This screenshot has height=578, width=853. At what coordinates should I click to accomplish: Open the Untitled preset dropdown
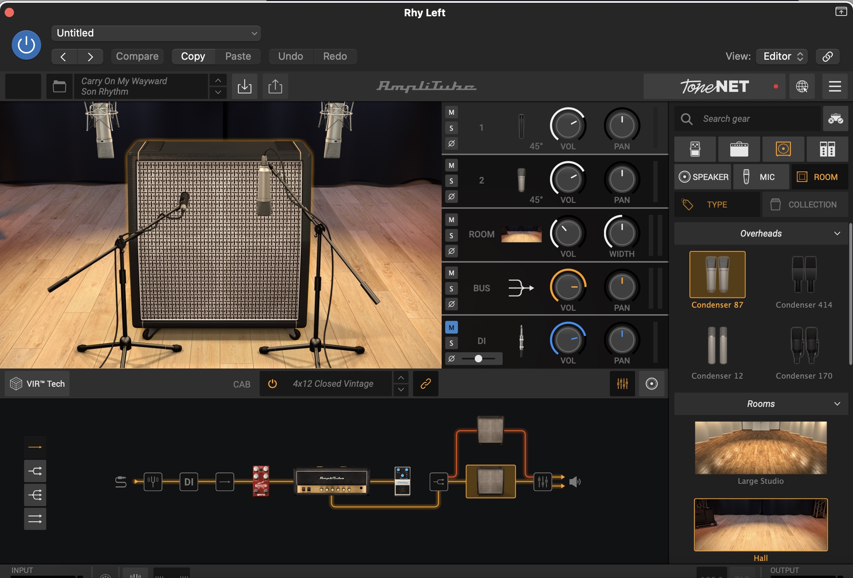click(156, 33)
